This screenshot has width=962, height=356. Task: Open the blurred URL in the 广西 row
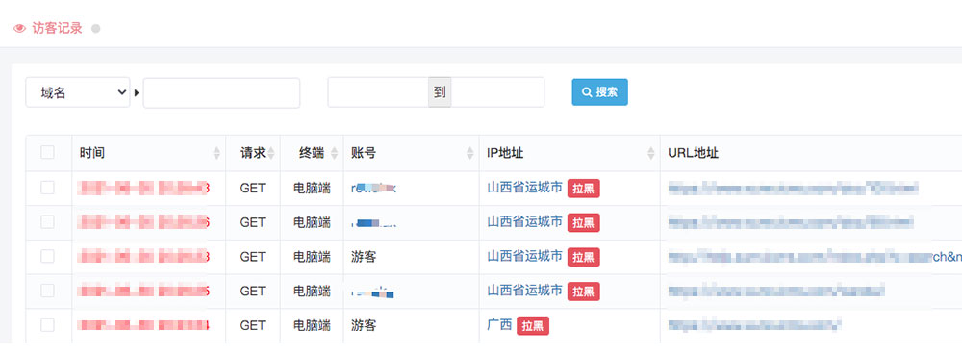click(754, 325)
